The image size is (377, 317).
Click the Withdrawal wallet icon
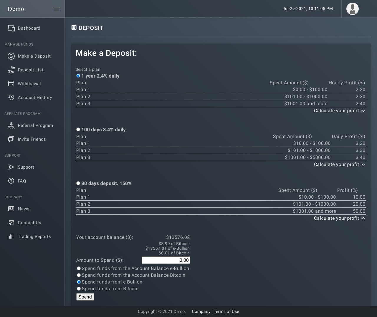(11, 84)
